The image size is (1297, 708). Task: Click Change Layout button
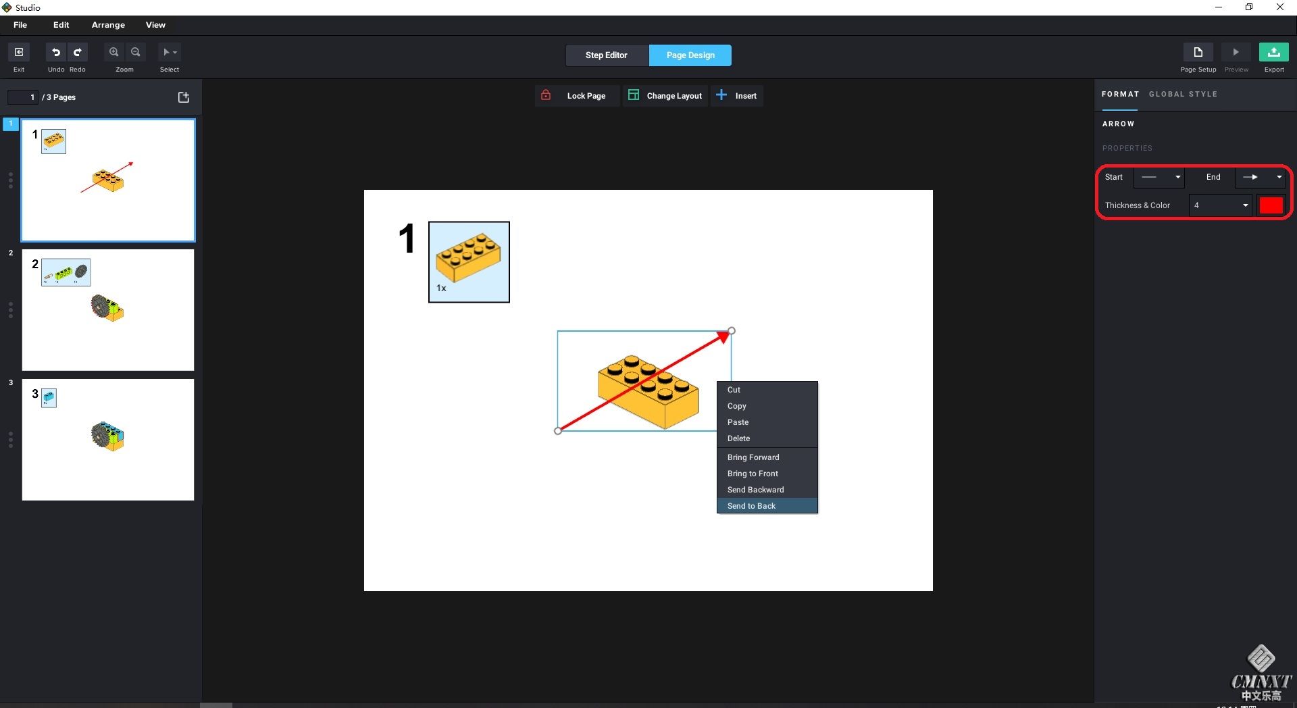coord(665,96)
